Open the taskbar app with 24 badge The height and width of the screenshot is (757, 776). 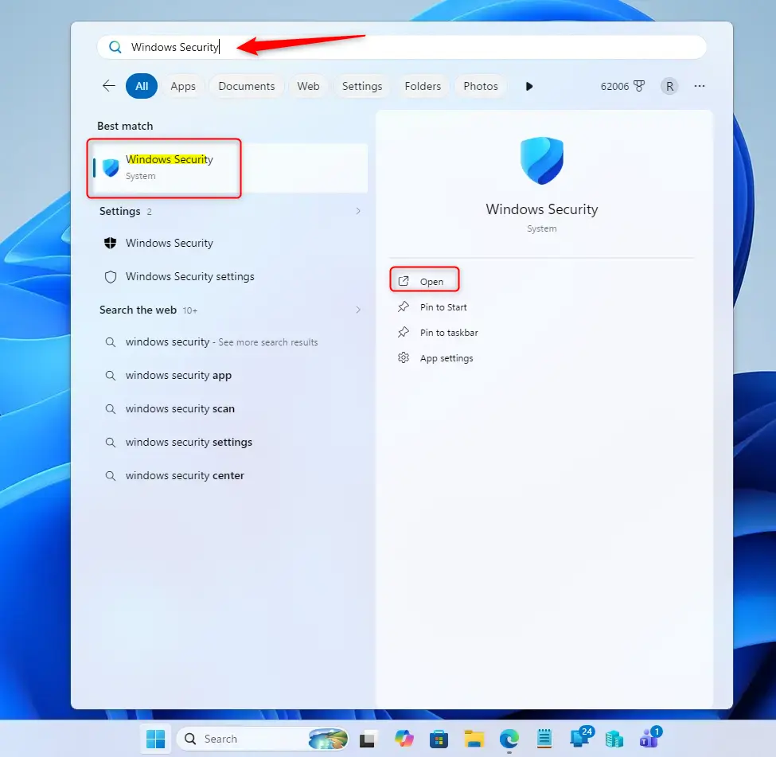pyautogui.click(x=580, y=738)
